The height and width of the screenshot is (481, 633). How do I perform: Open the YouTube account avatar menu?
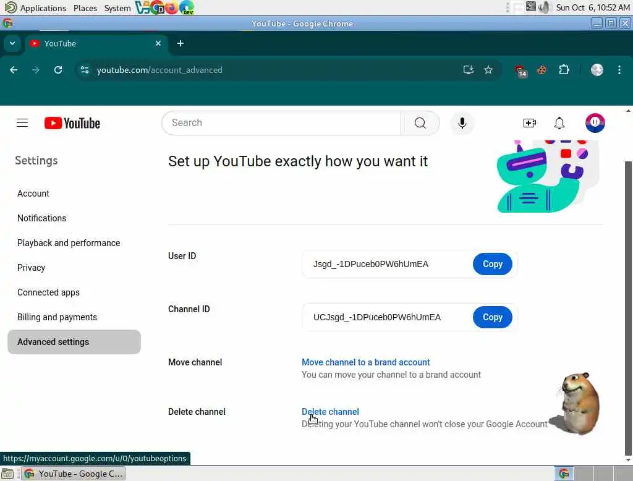coord(595,123)
